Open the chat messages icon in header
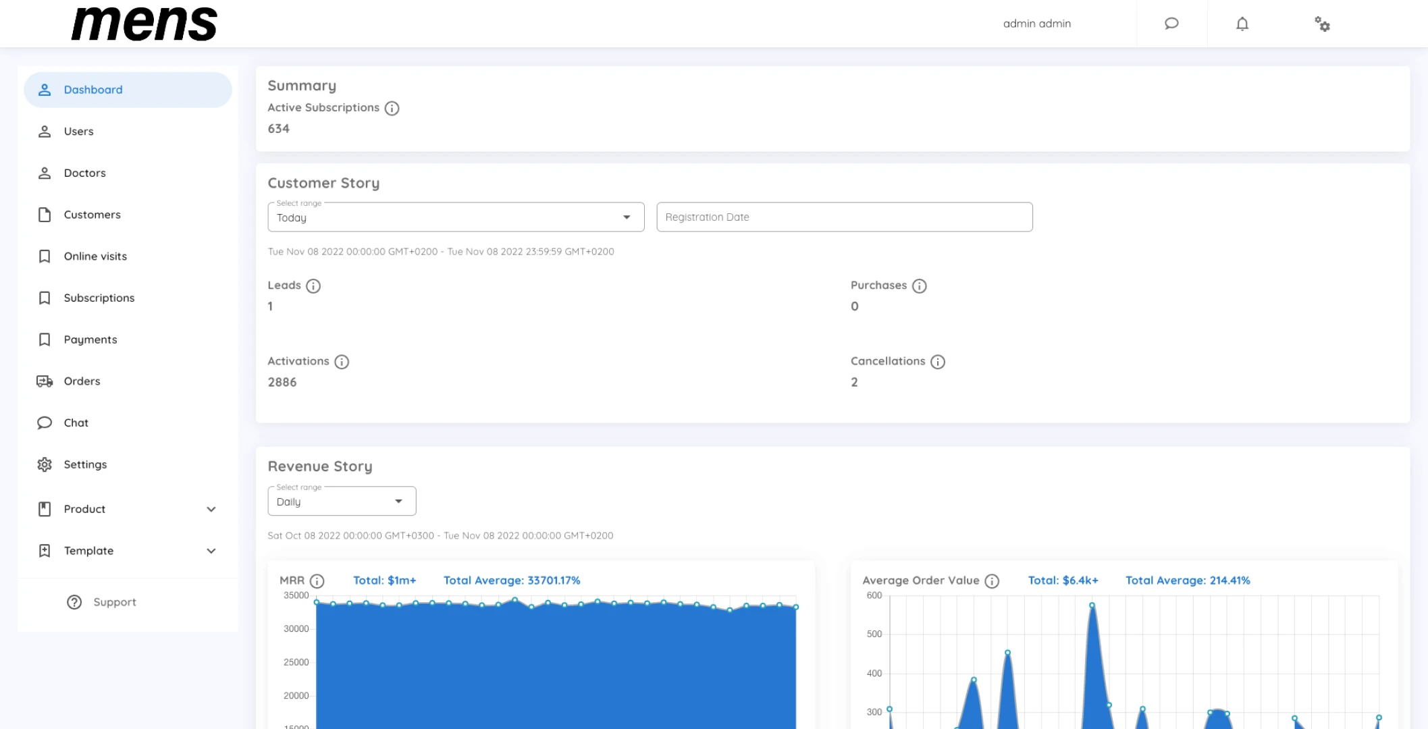The width and height of the screenshot is (1428, 729). [x=1171, y=24]
